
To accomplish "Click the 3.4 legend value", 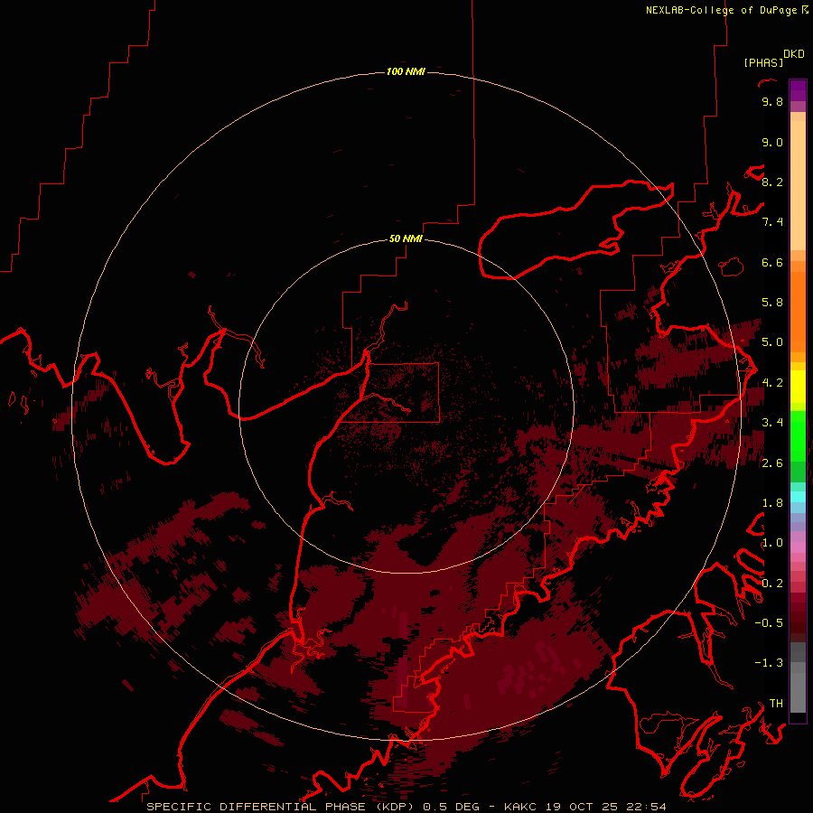I will 772,423.
